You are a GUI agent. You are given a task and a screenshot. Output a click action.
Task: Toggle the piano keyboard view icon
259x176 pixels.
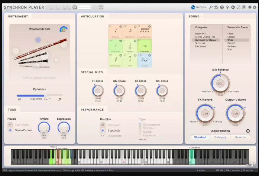tap(244, 7)
